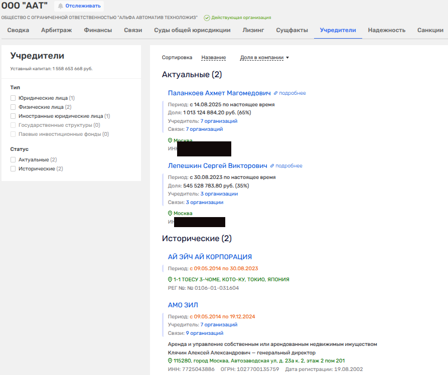Open АЙ ЭЙЧ АЙ КОРПОРАЦИЯ company link
Image resolution: width=448 pixels, height=375 pixels.
click(210, 257)
